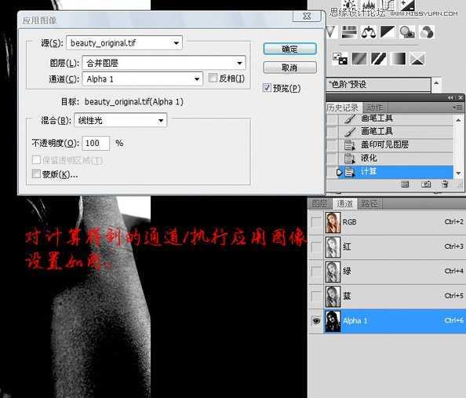The width and height of the screenshot is (466, 398).
Task: Add an Exposure adjustment
Action: [x=407, y=5]
